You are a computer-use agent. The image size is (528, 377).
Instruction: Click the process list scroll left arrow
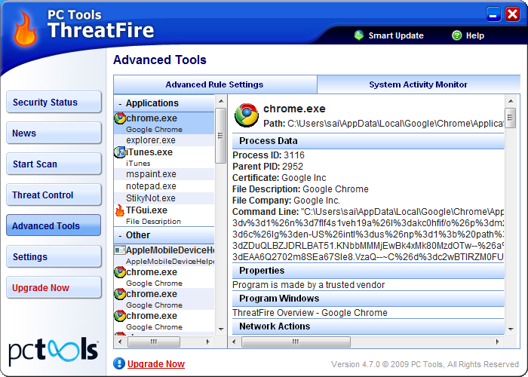click(120, 342)
